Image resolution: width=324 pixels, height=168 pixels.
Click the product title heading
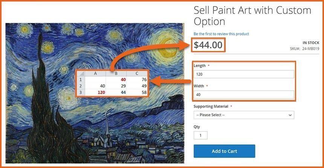[252, 16]
